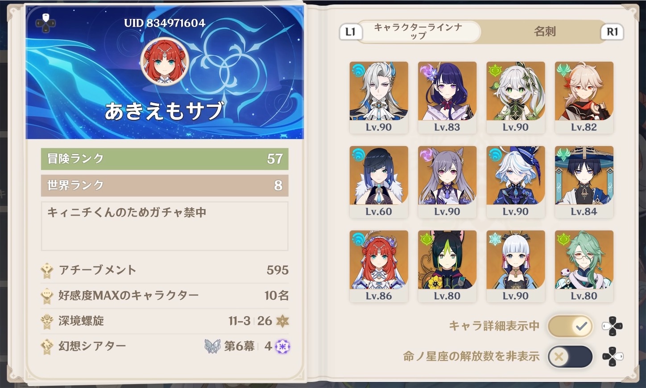The height and width of the screenshot is (388, 646).
Task: Select the Lv.86 red-haired character card
Action: click(x=378, y=266)
